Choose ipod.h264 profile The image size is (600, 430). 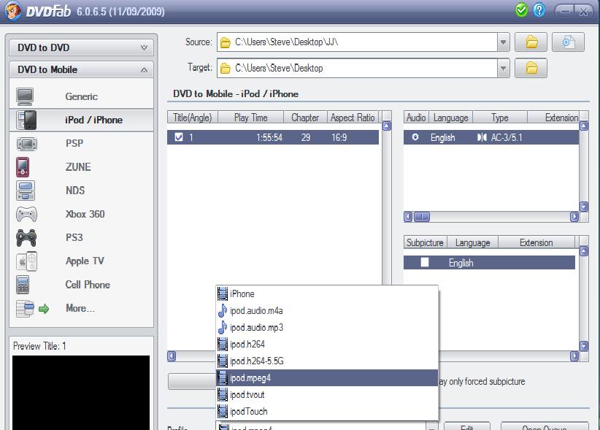327,345
